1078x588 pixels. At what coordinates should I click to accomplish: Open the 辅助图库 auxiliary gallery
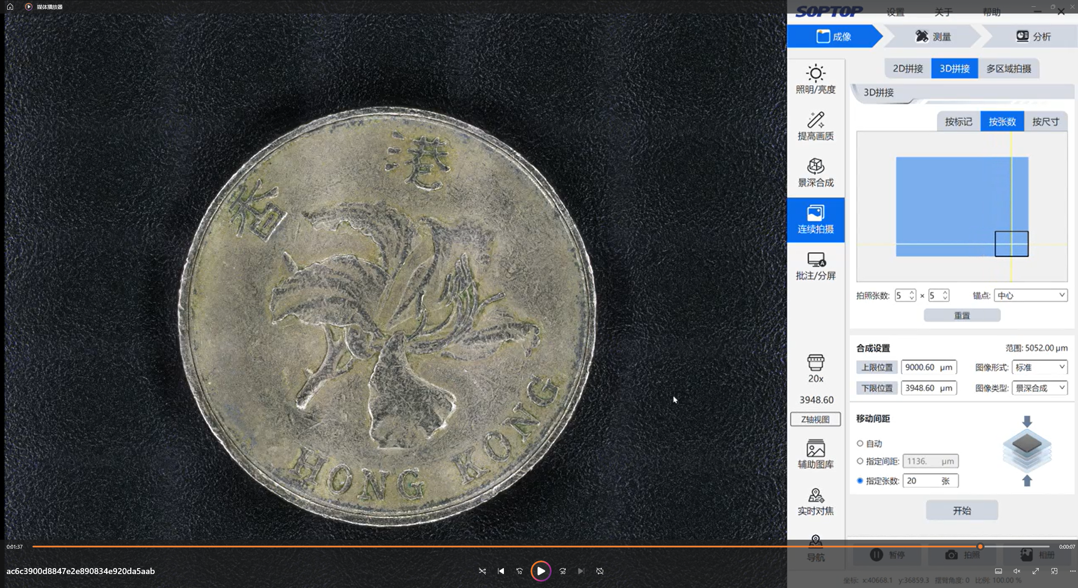[x=815, y=454]
